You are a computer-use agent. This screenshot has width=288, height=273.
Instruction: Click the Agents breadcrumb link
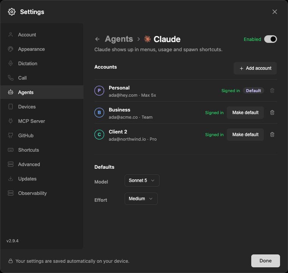point(119,39)
